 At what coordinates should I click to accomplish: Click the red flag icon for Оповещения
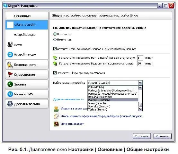[x=10, y=74]
